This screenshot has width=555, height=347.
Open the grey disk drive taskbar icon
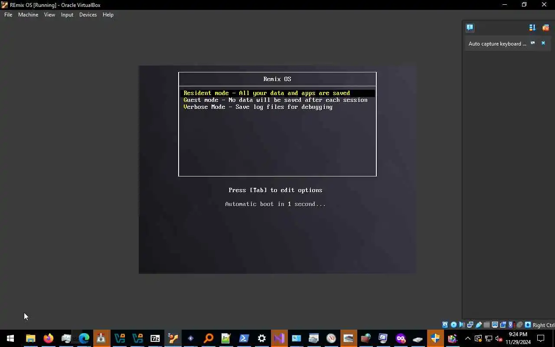(x=418, y=338)
